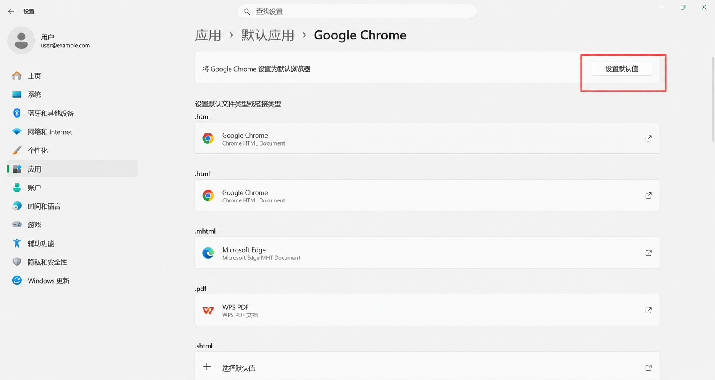Click the 游戏 gamepad icon
The image size is (715, 380).
(x=17, y=225)
